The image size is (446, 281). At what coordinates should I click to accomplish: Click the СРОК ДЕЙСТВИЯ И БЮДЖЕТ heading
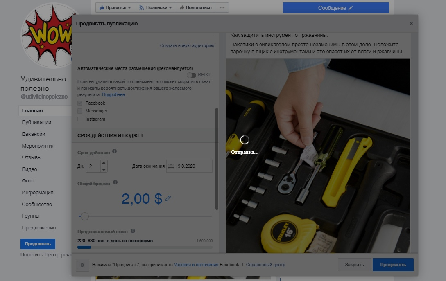pos(110,135)
